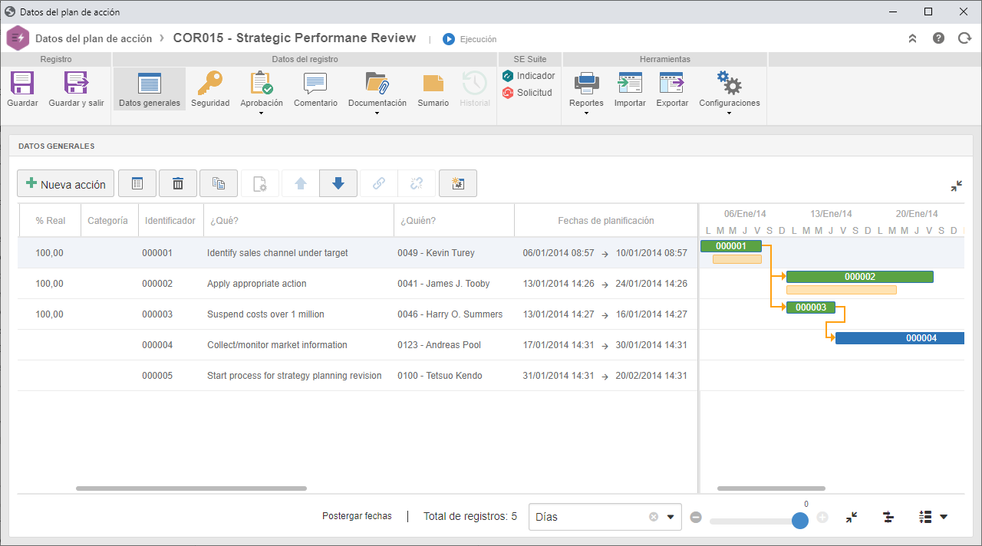Click the refresh icon in header
The height and width of the screenshot is (546, 982).
point(964,38)
